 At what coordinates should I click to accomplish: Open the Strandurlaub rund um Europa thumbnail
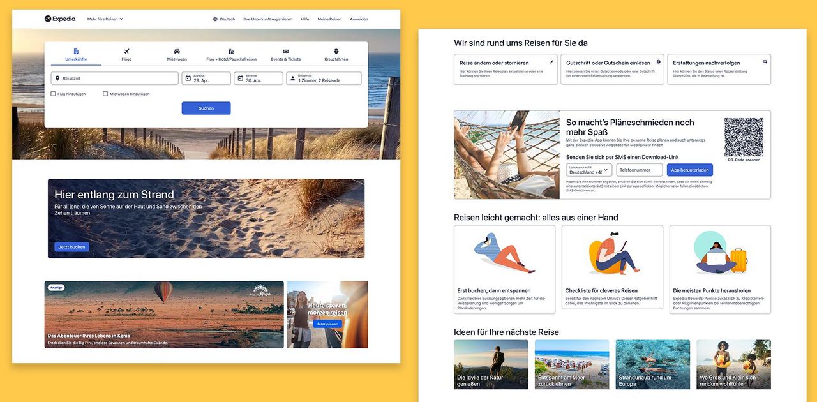652,364
